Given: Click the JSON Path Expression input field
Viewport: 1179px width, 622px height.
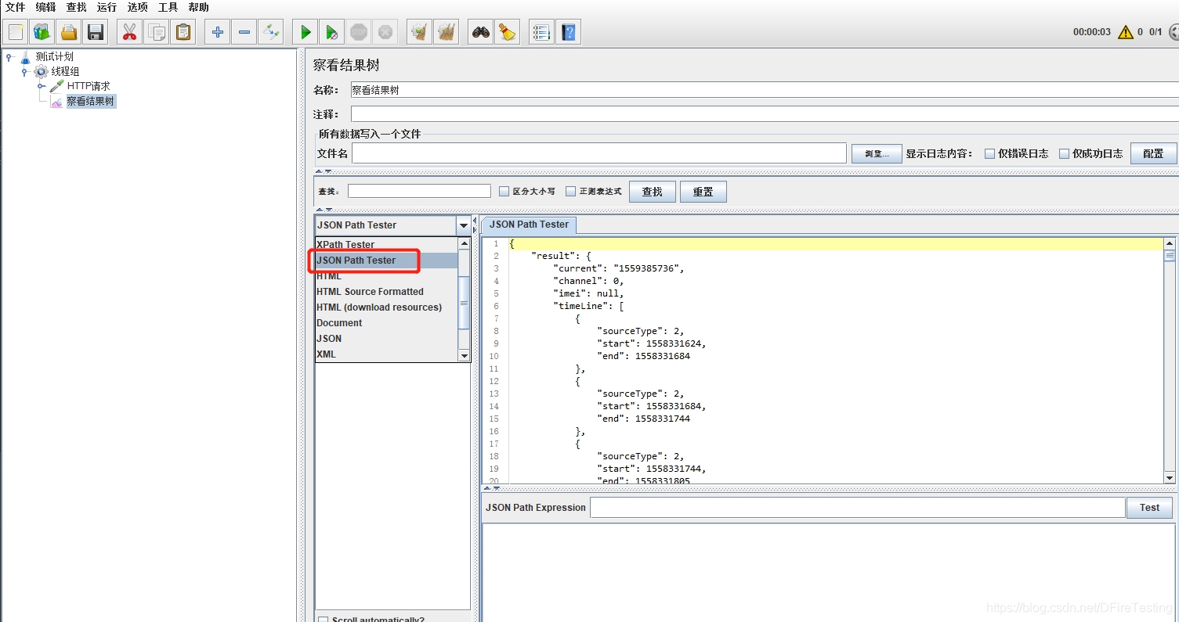Looking at the screenshot, I should tap(858, 508).
